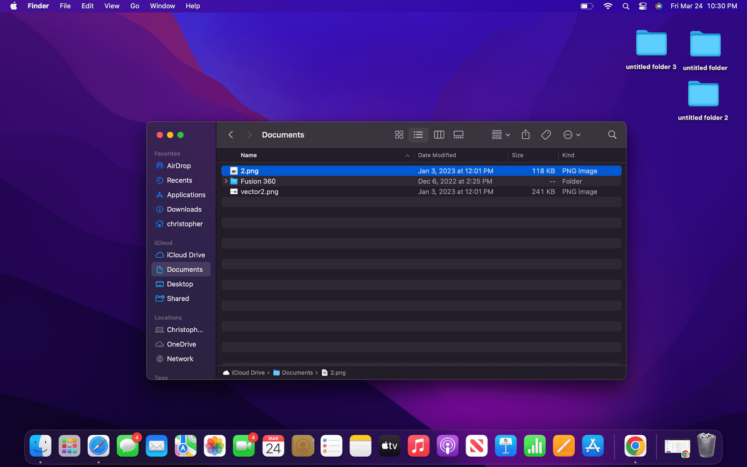Click the Tags icon in Finder toolbar
The image size is (747, 467).
pos(546,135)
